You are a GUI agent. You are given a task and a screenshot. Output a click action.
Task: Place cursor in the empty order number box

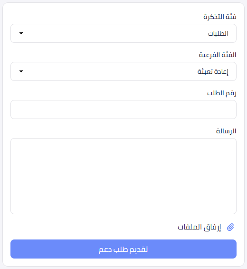(x=123, y=110)
